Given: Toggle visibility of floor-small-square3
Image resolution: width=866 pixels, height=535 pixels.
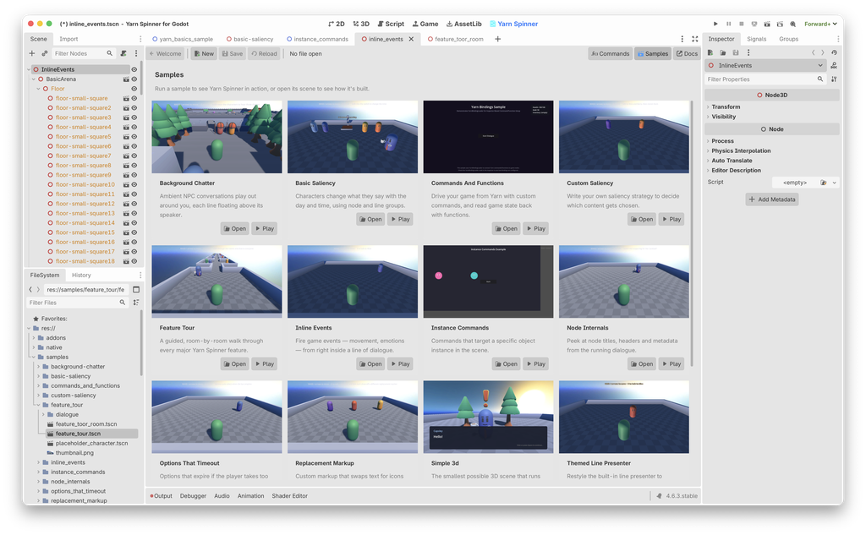Looking at the screenshot, I should point(134,117).
